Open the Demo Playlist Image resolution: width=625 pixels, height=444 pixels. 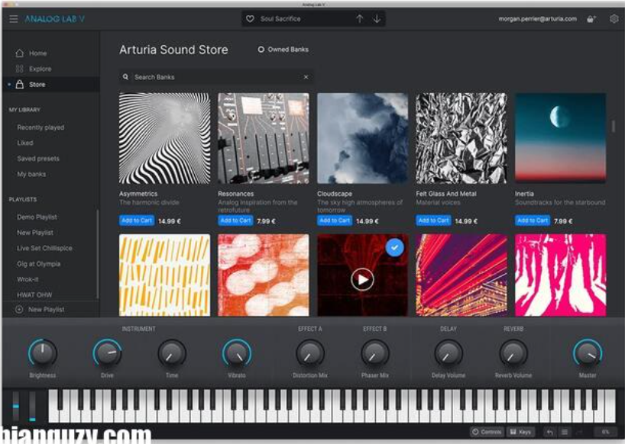(37, 217)
